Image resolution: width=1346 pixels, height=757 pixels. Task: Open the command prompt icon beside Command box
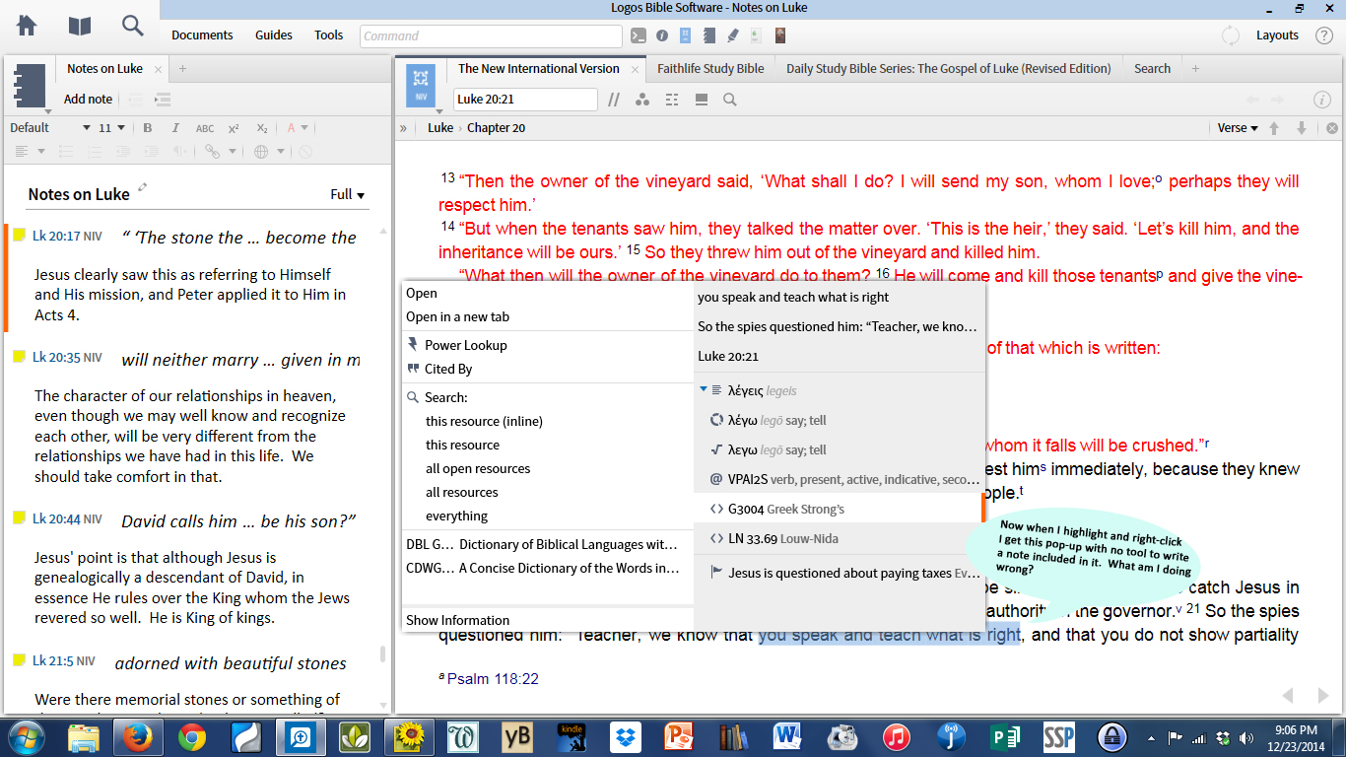(x=639, y=35)
